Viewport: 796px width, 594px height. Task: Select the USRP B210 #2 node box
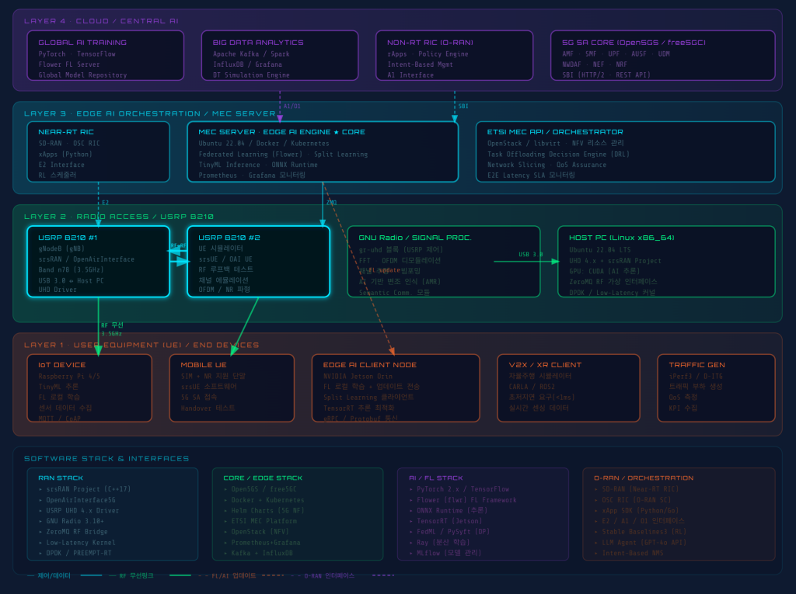pyautogui.click(x=258, y=262)
